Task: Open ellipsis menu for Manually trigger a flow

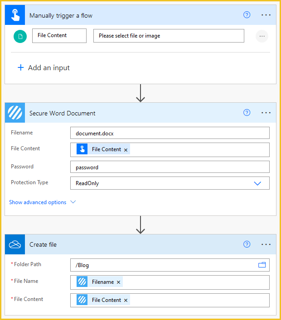Action: 266,15
